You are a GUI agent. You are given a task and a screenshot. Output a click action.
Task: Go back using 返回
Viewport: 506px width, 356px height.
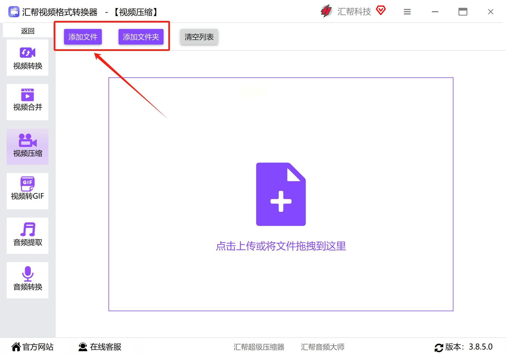(28, 31)
